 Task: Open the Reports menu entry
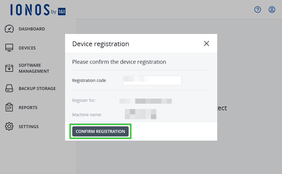(x=28, y=108)
